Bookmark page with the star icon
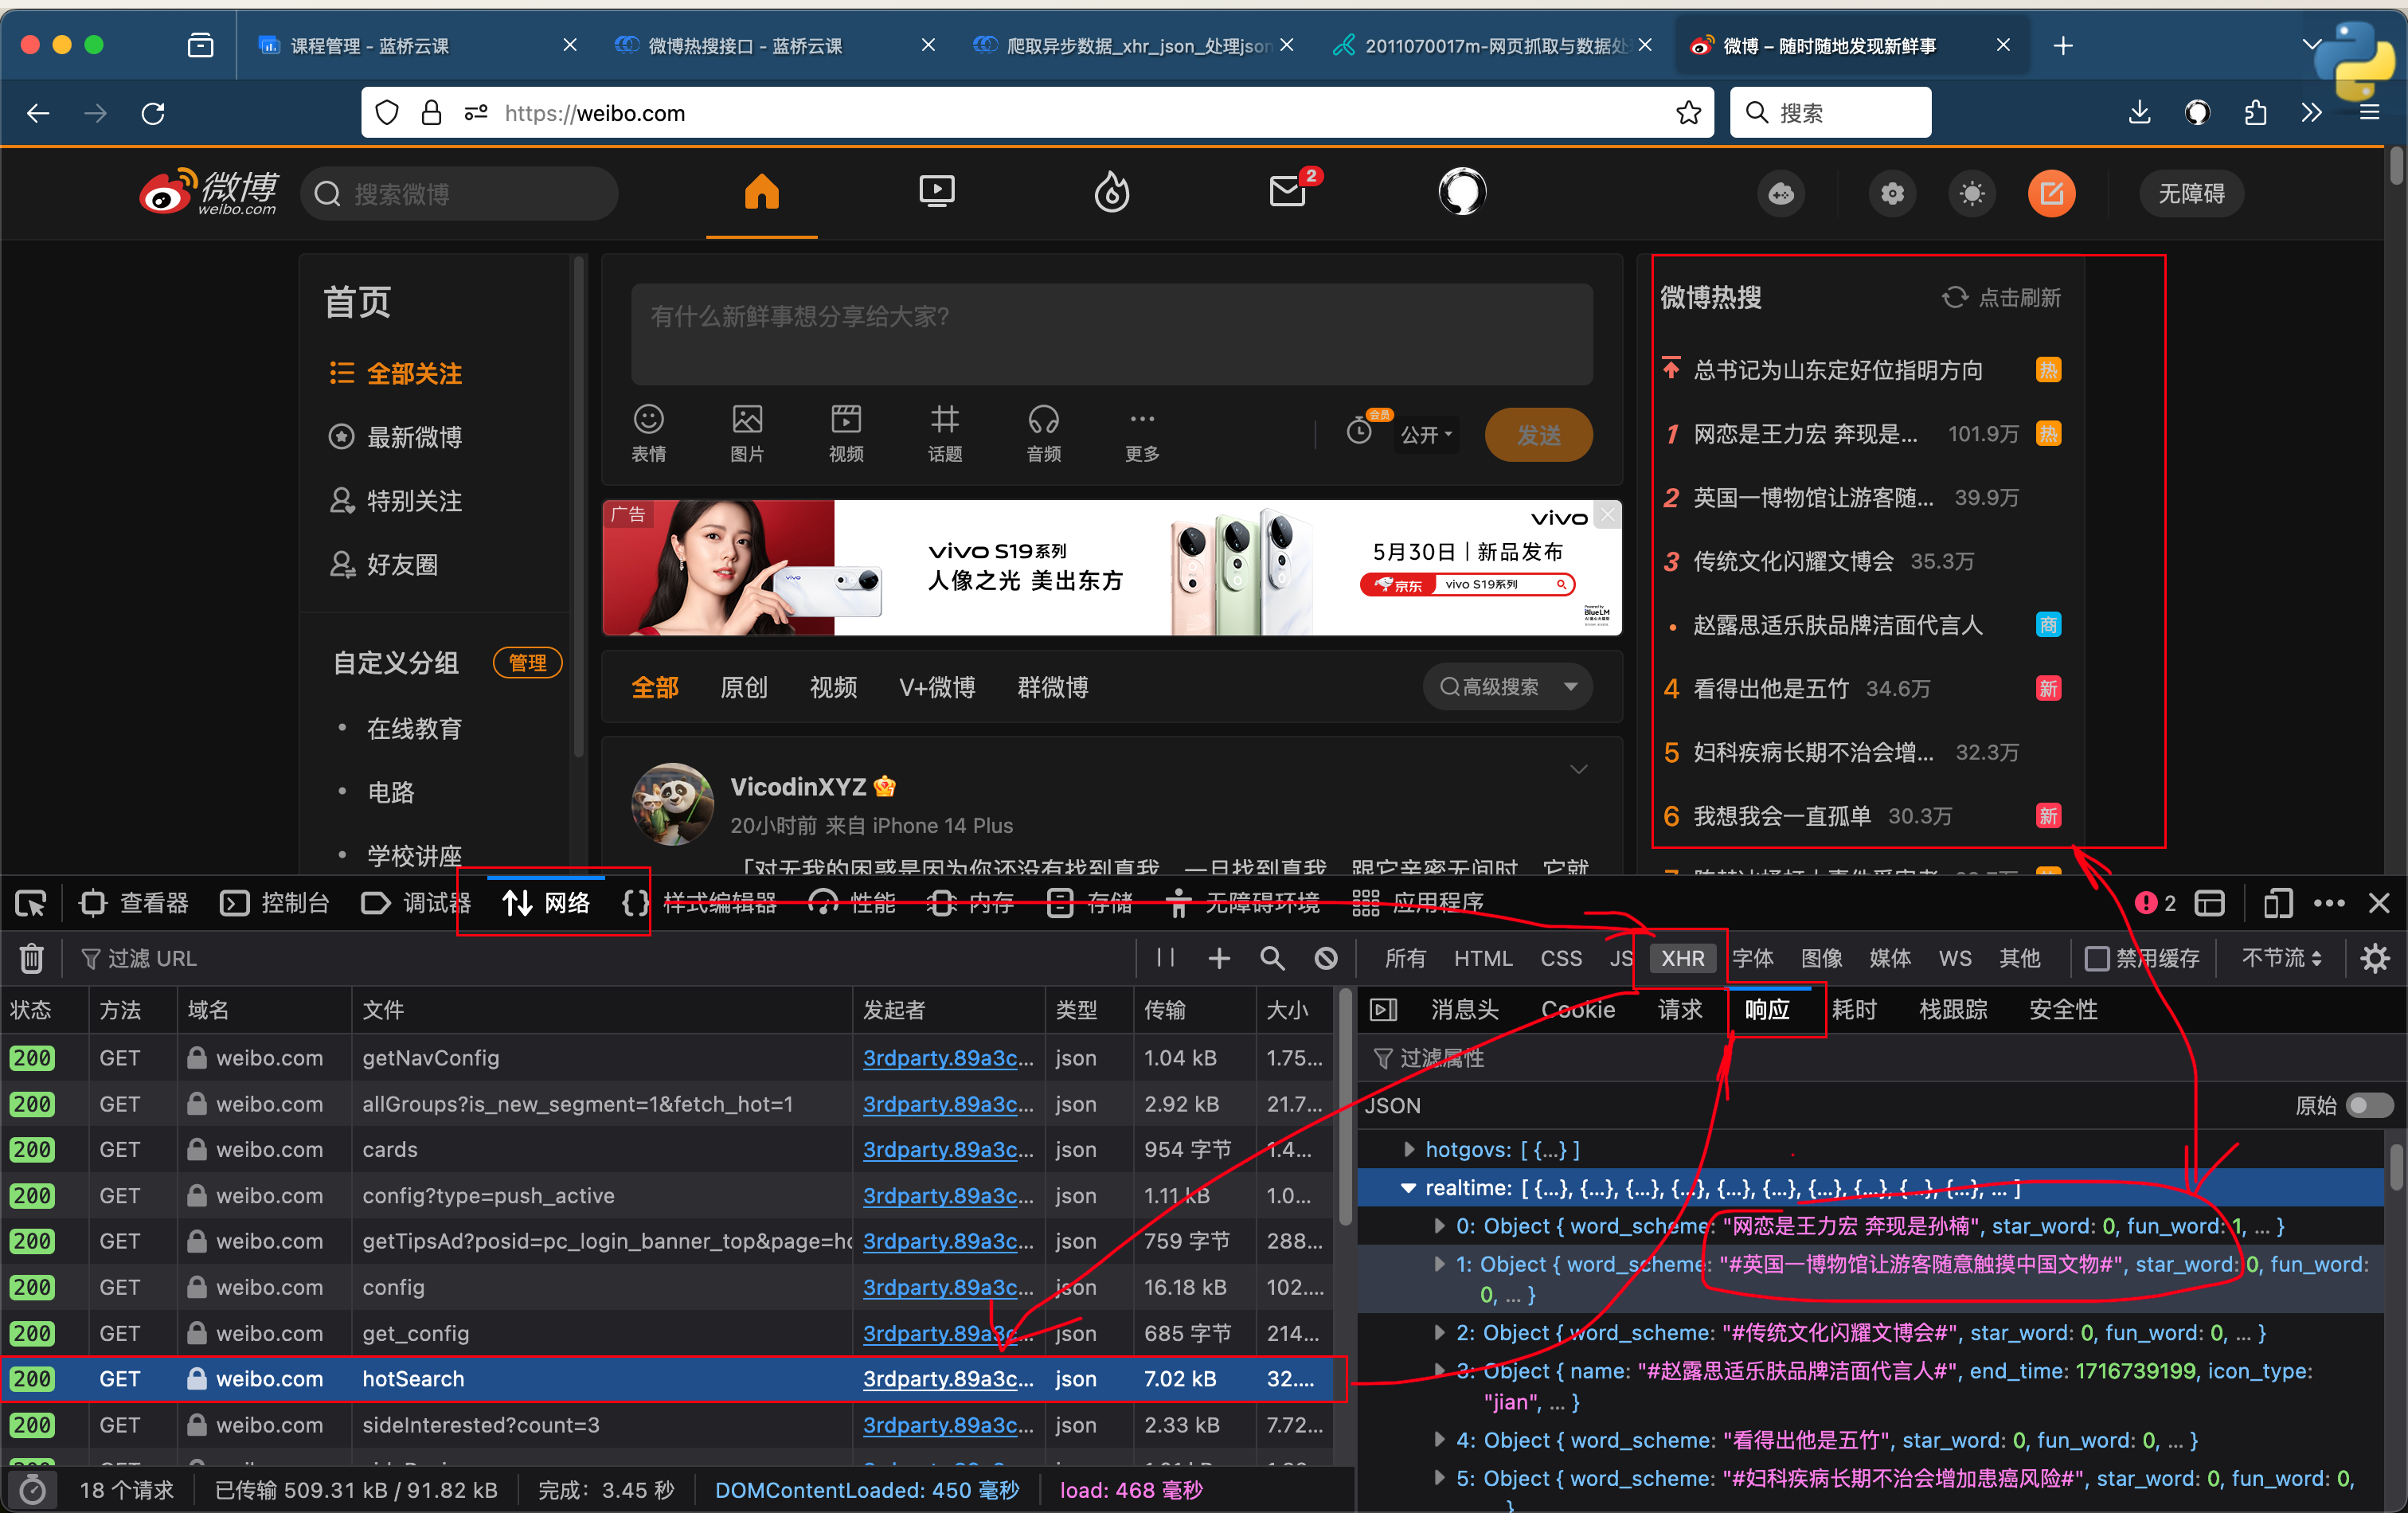Viewport: 2408px width, 1513px height. coord(1688,113)
